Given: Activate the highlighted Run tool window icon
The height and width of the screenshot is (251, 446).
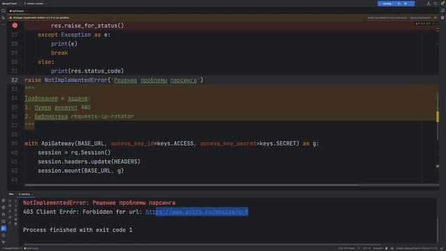Looking at the screenshot, I should coord(3,228).
